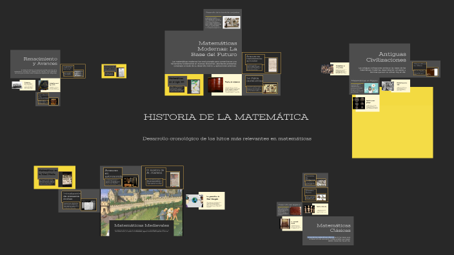This screenshot has height=255, width=454.
Task: Open the 'Introducción de números árabes' slide
Action: [79, 201]
